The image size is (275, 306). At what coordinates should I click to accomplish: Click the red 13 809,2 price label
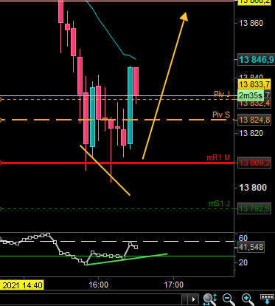pos(254,163)
